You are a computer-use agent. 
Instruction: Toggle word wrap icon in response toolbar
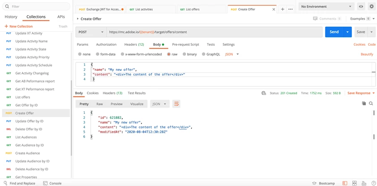[176, 104]
